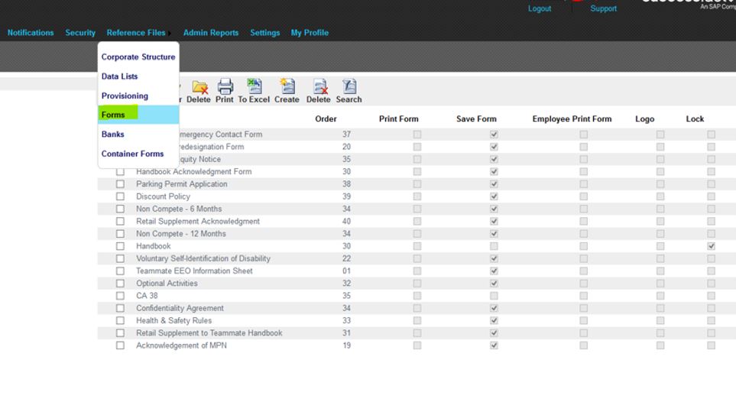Click the Lock column header
This screenshot has height=399, width=736.
pos(695,119)
